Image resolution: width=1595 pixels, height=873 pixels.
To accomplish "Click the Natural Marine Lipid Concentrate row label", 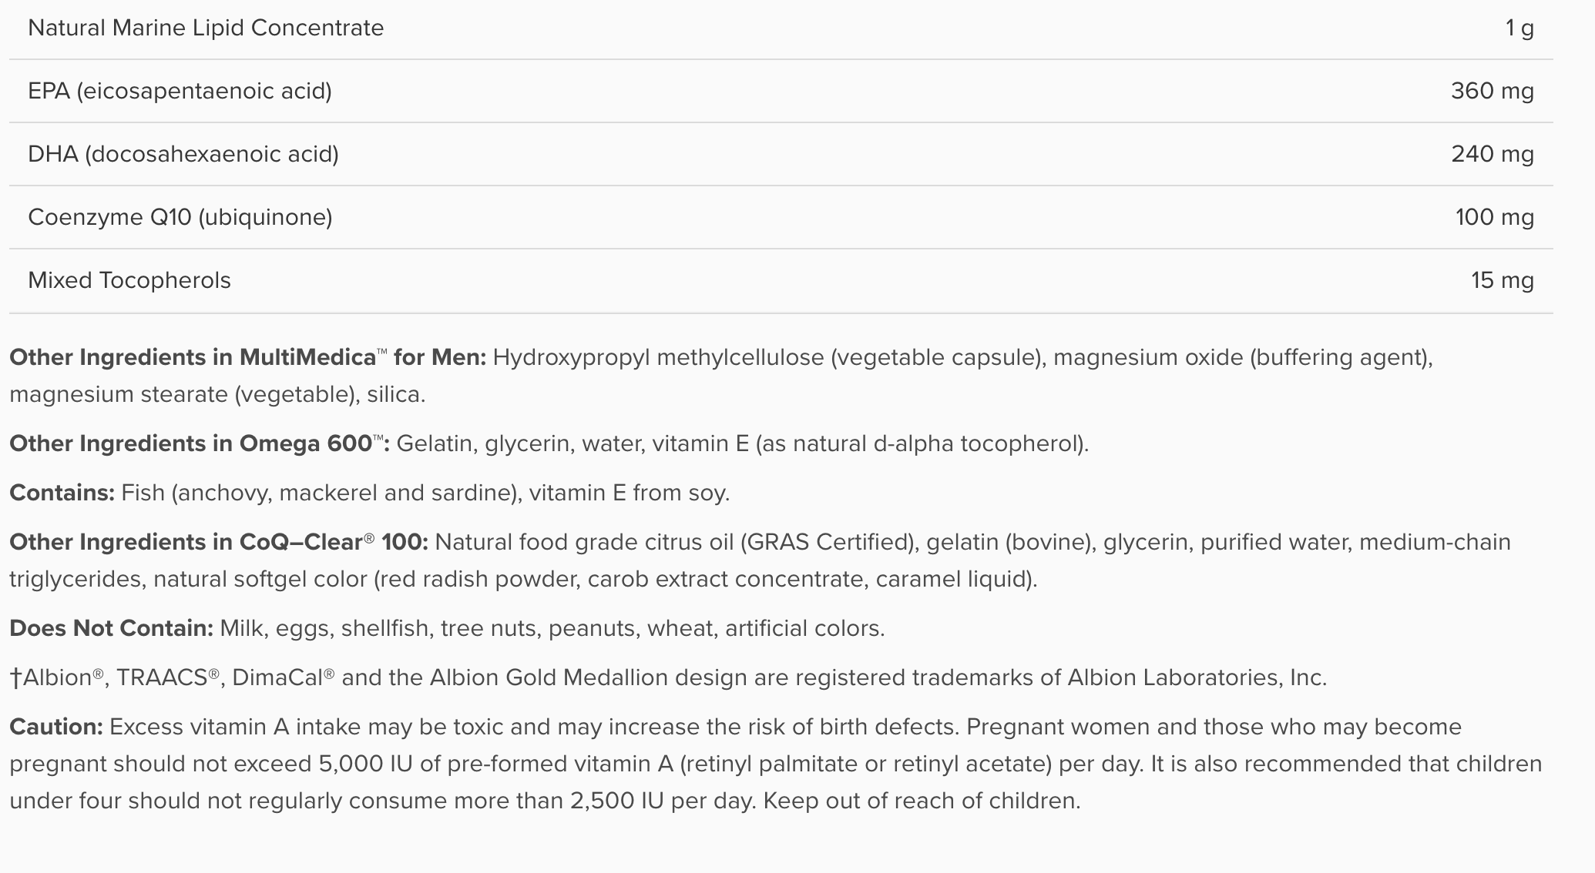I will tap(206, 28).
